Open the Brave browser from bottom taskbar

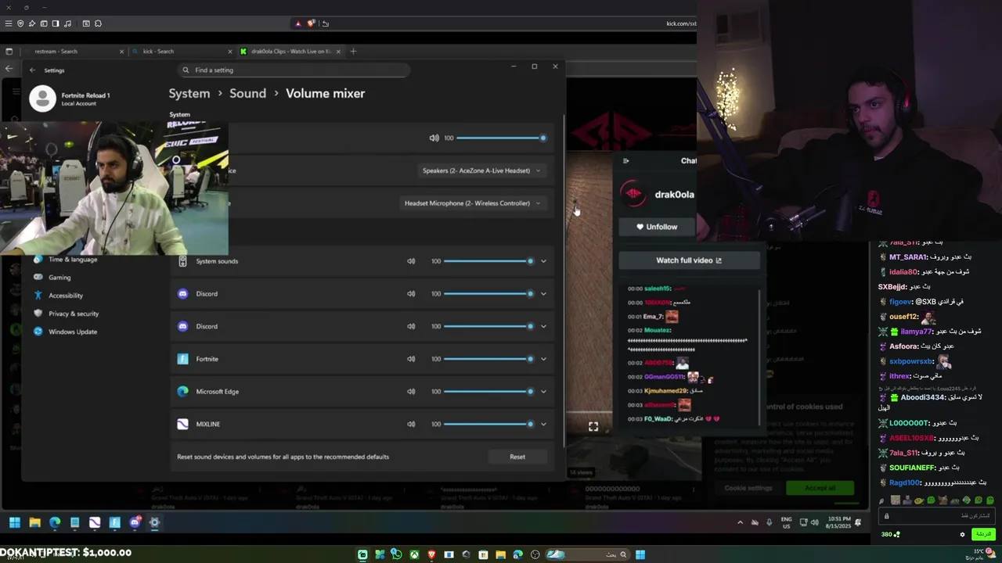(431, 554)
